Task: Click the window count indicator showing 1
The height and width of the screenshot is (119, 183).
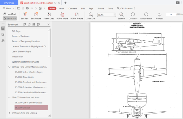Action: click(x=178, y=3)
